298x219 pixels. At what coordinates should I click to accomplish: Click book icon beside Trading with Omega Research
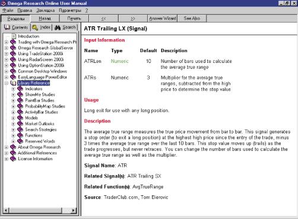coord(13,42)
